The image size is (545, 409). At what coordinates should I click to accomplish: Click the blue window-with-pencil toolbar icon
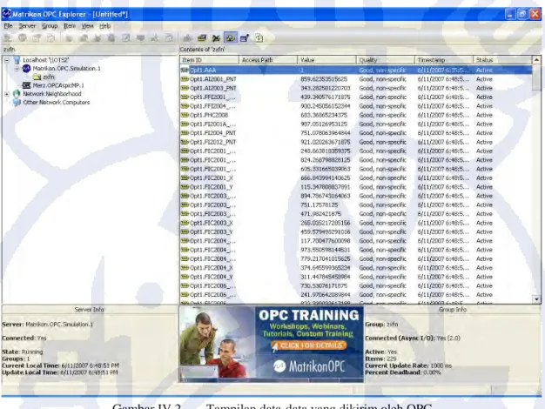click(245, 38)
